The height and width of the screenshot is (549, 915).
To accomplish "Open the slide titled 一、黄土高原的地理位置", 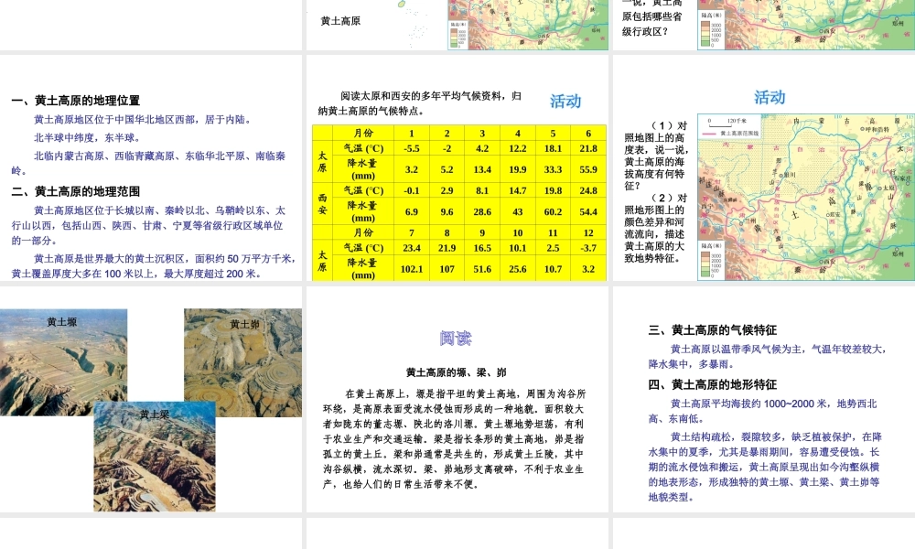I will pos(151,168).
